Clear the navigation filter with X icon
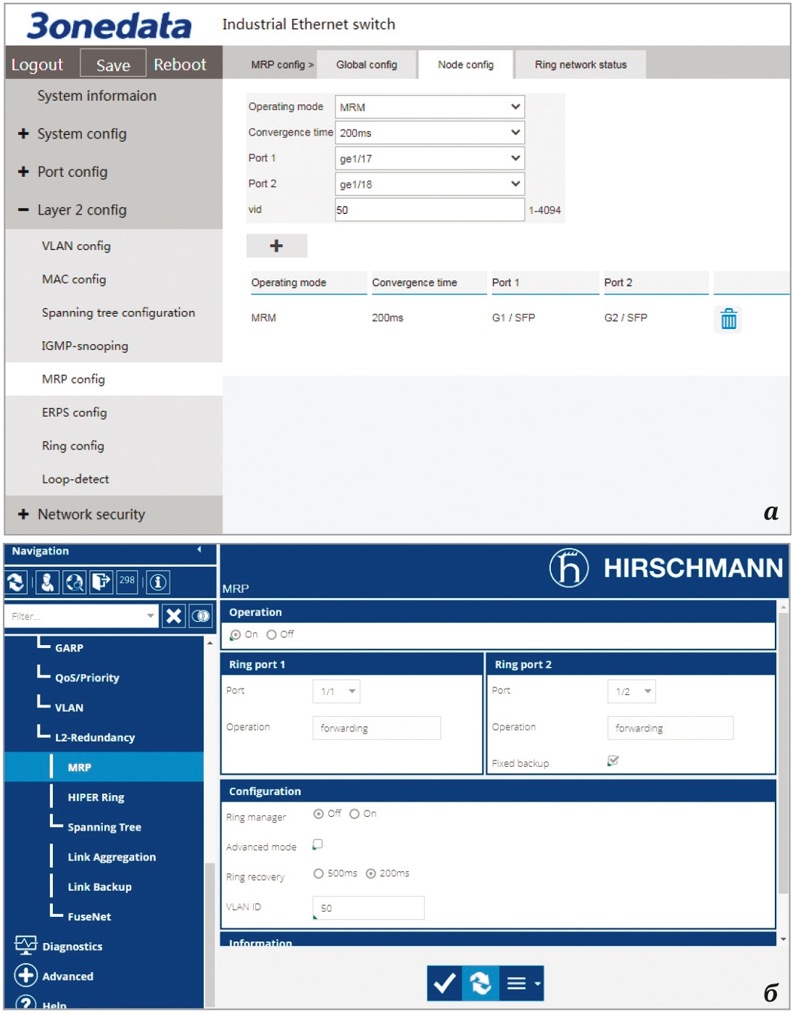 (x=173, y=616)
